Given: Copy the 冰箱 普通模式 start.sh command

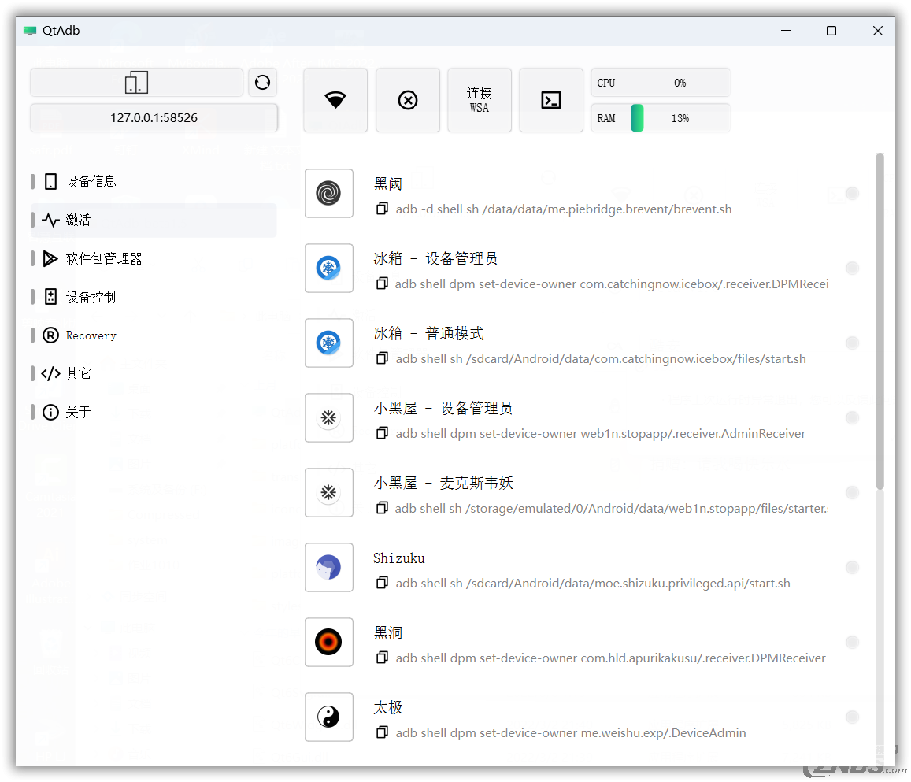Looking at the screenshot, I should tap(382, 358).
